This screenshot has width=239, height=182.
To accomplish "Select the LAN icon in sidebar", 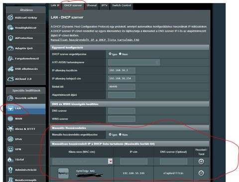I will [x=10, y=108].
